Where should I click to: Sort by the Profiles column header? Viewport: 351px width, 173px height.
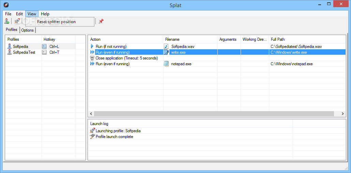(x=23, y=39)
